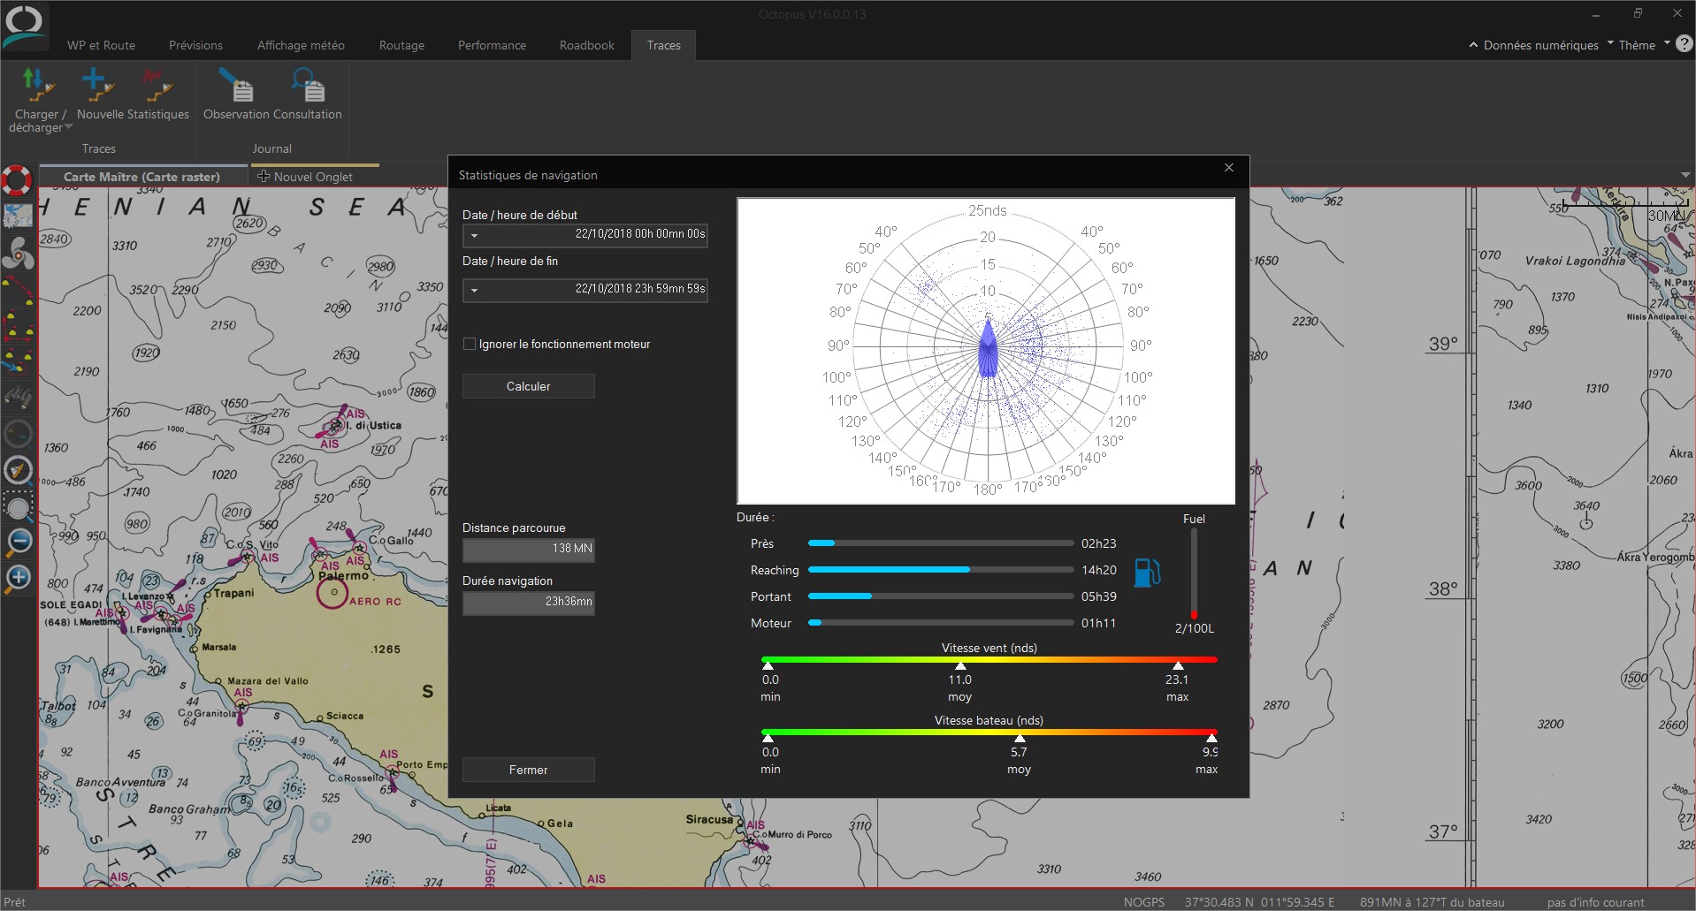The height and width of the screenshot is (911, 1696).
Task: Open the dropdown arrow beside help icon
Action: (x=1667, y=42)
